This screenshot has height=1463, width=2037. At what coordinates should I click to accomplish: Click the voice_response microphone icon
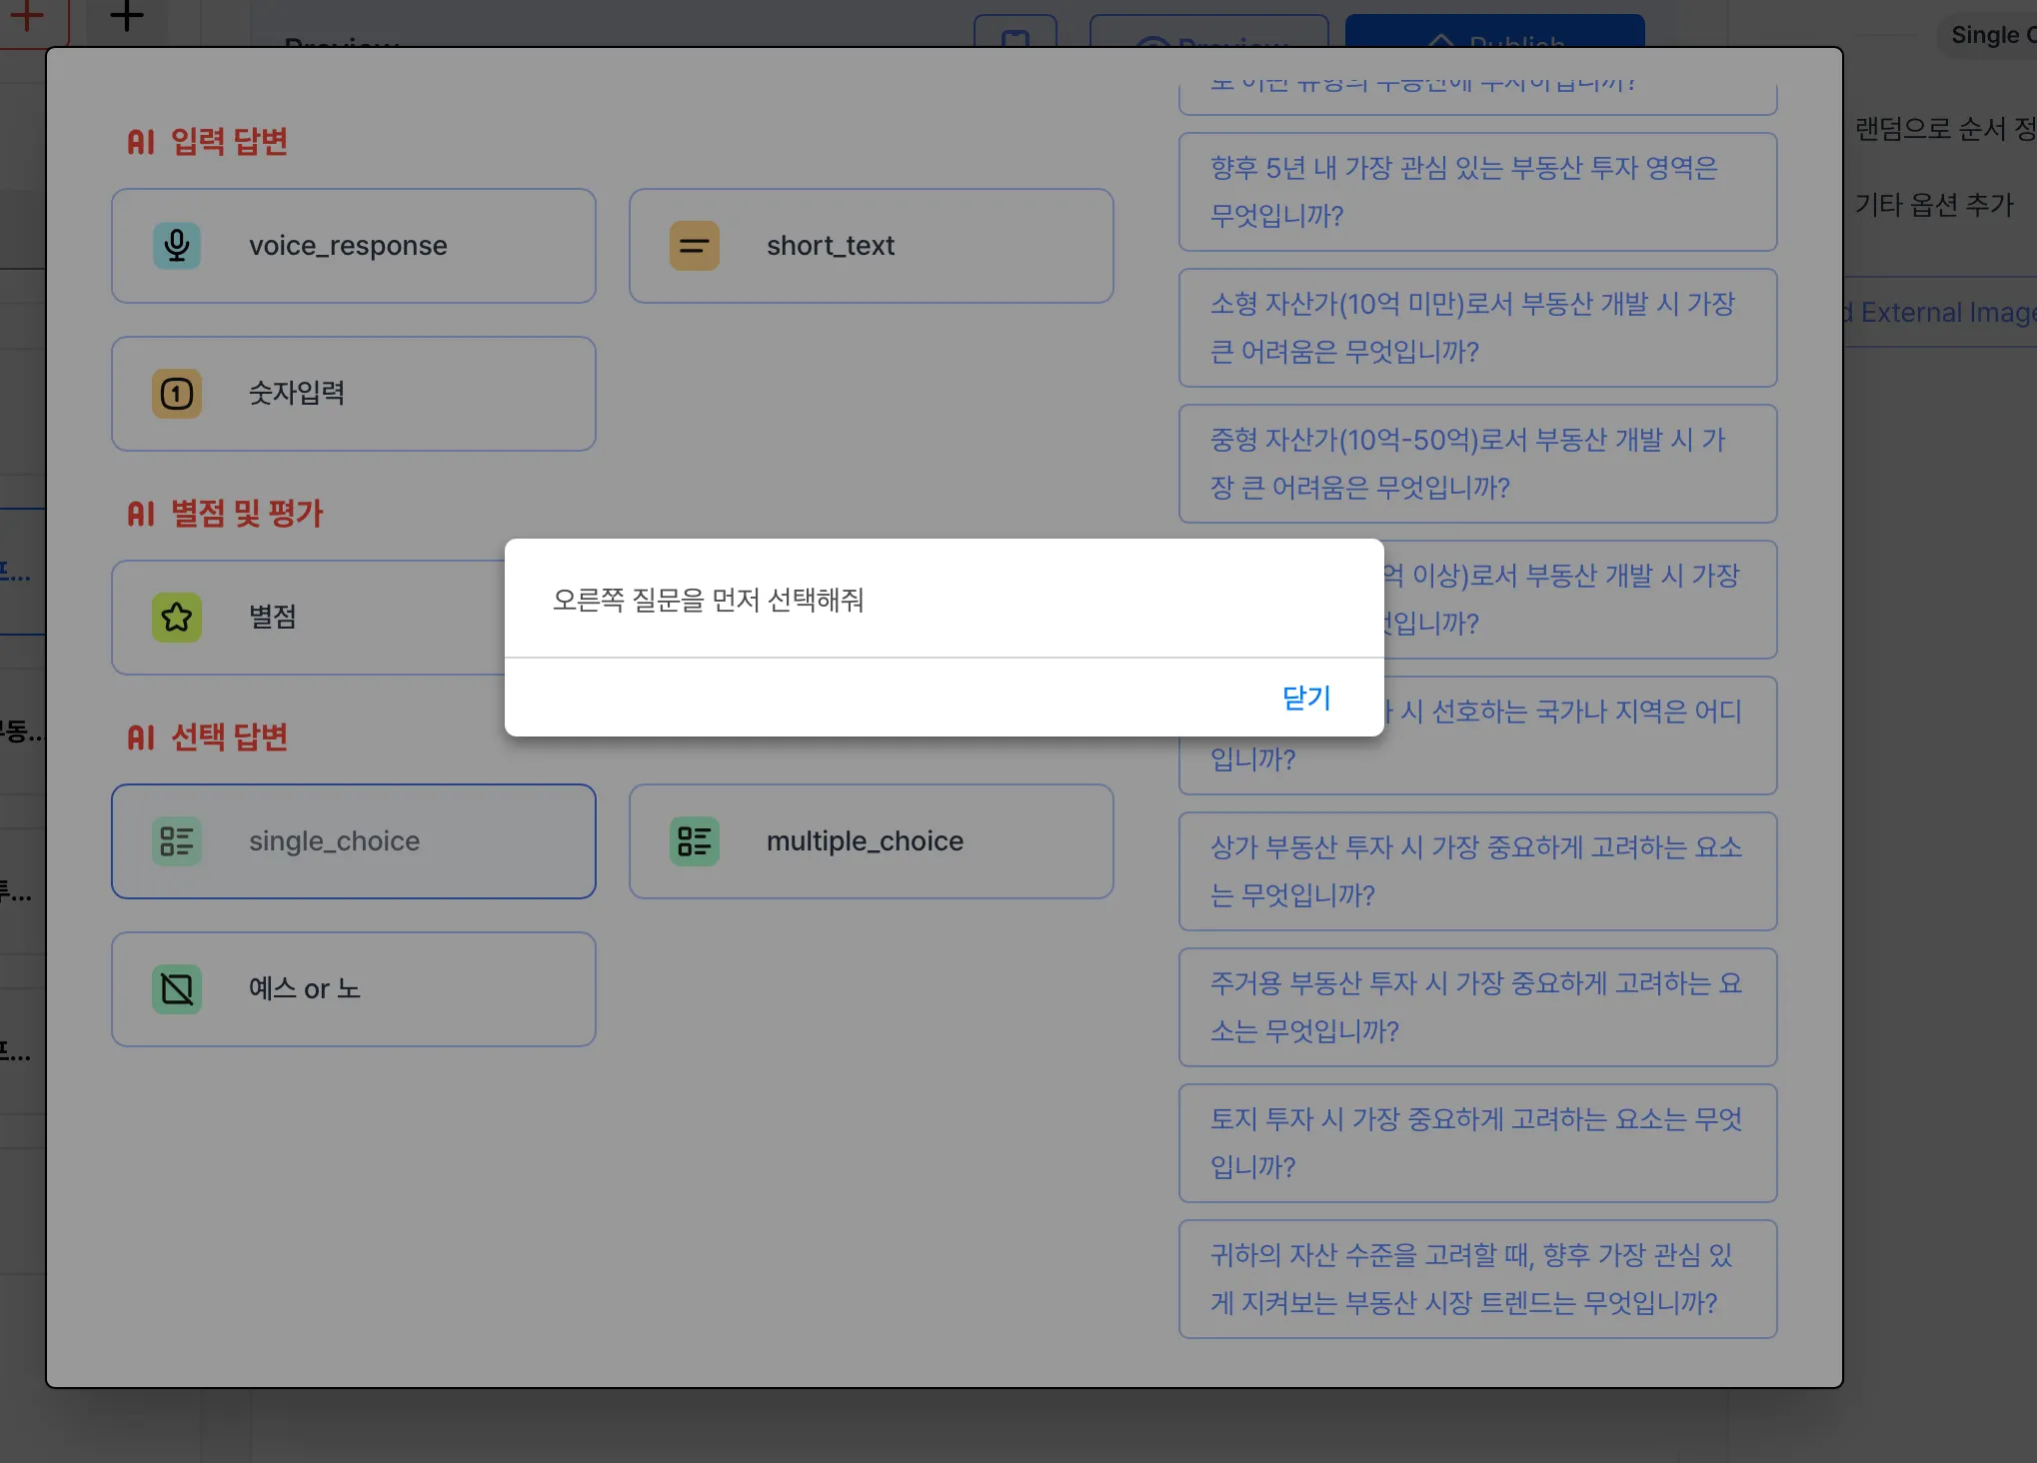(x=177, y=246)
